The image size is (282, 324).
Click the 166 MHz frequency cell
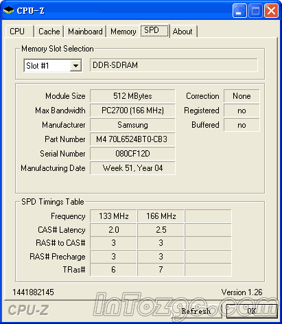[161, 216]
